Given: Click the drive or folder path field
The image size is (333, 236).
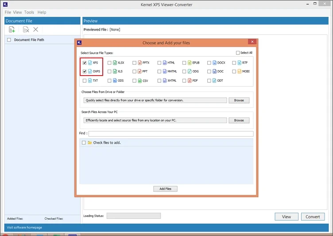Looking at the screenshot, I should [155, 100].
